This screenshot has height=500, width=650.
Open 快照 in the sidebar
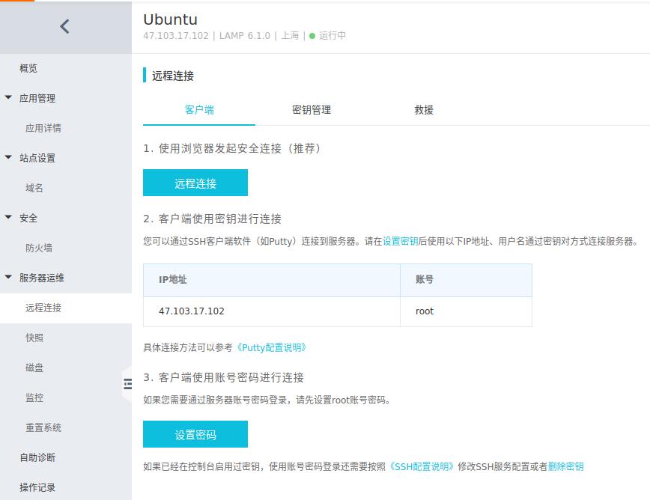34,338
